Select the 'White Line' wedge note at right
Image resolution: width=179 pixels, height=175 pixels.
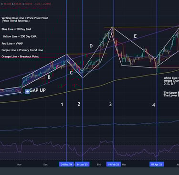tap(171, 81)
